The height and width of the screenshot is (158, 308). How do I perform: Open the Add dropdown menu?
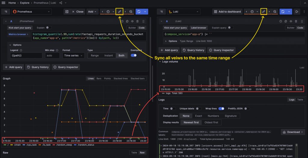click(92, 12)
